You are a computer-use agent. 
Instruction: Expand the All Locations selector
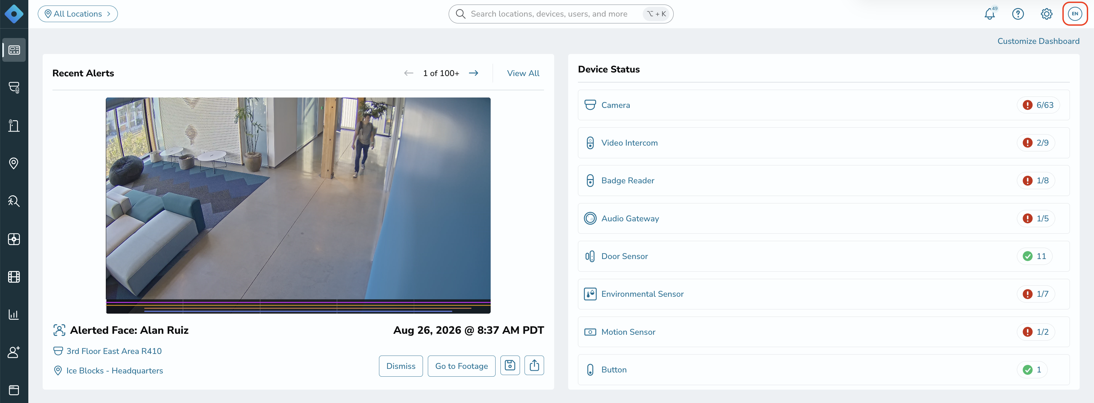click(x=78, y=14)
